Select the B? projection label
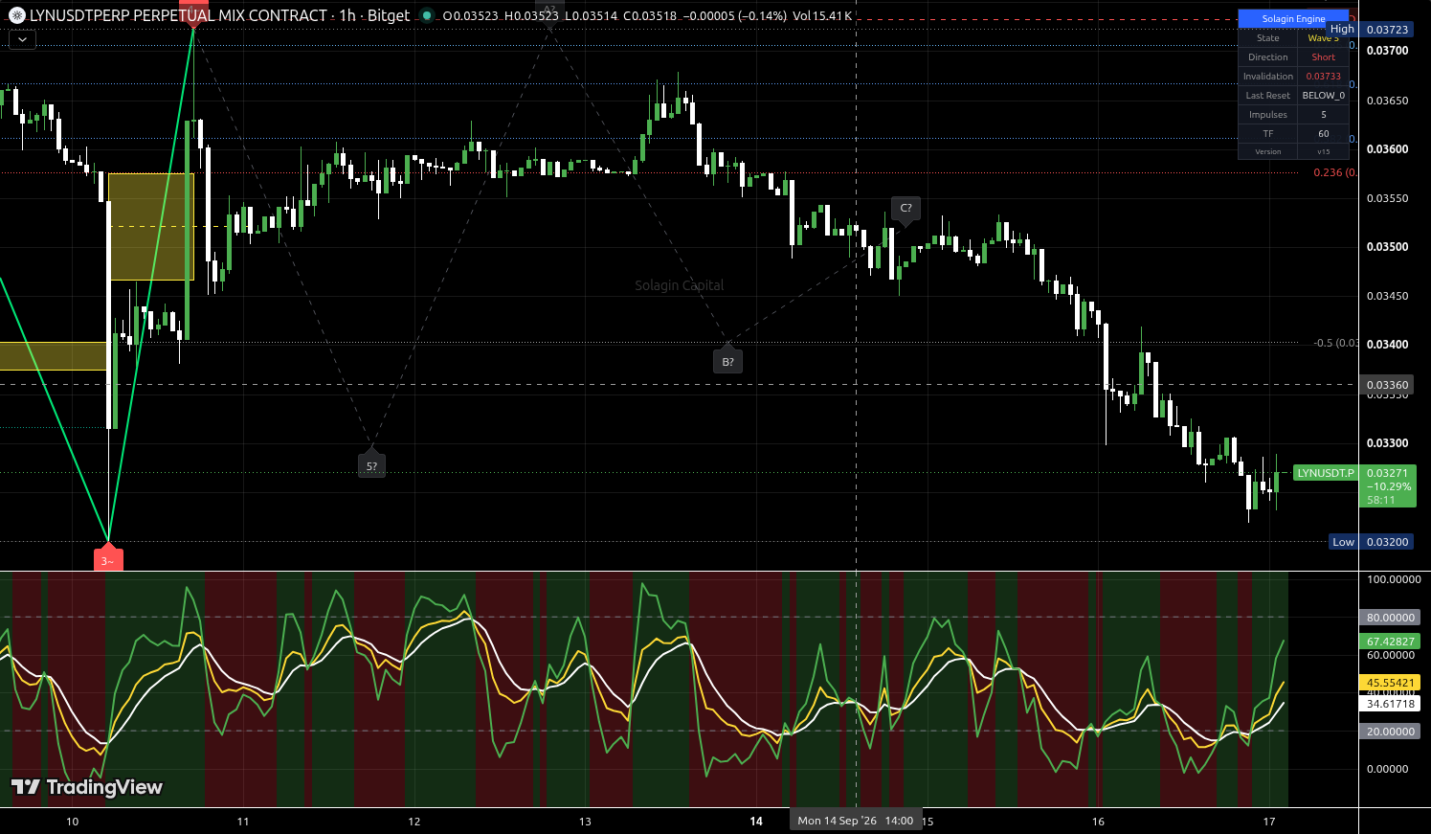Image resolution: width=1431 pixels, height=834 pixels. pos(727,361)
